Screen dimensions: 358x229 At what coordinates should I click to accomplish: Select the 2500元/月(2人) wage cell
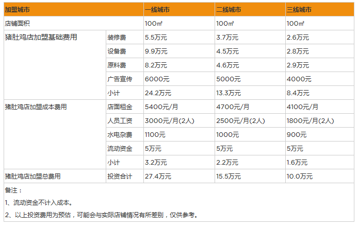point(240,121)
